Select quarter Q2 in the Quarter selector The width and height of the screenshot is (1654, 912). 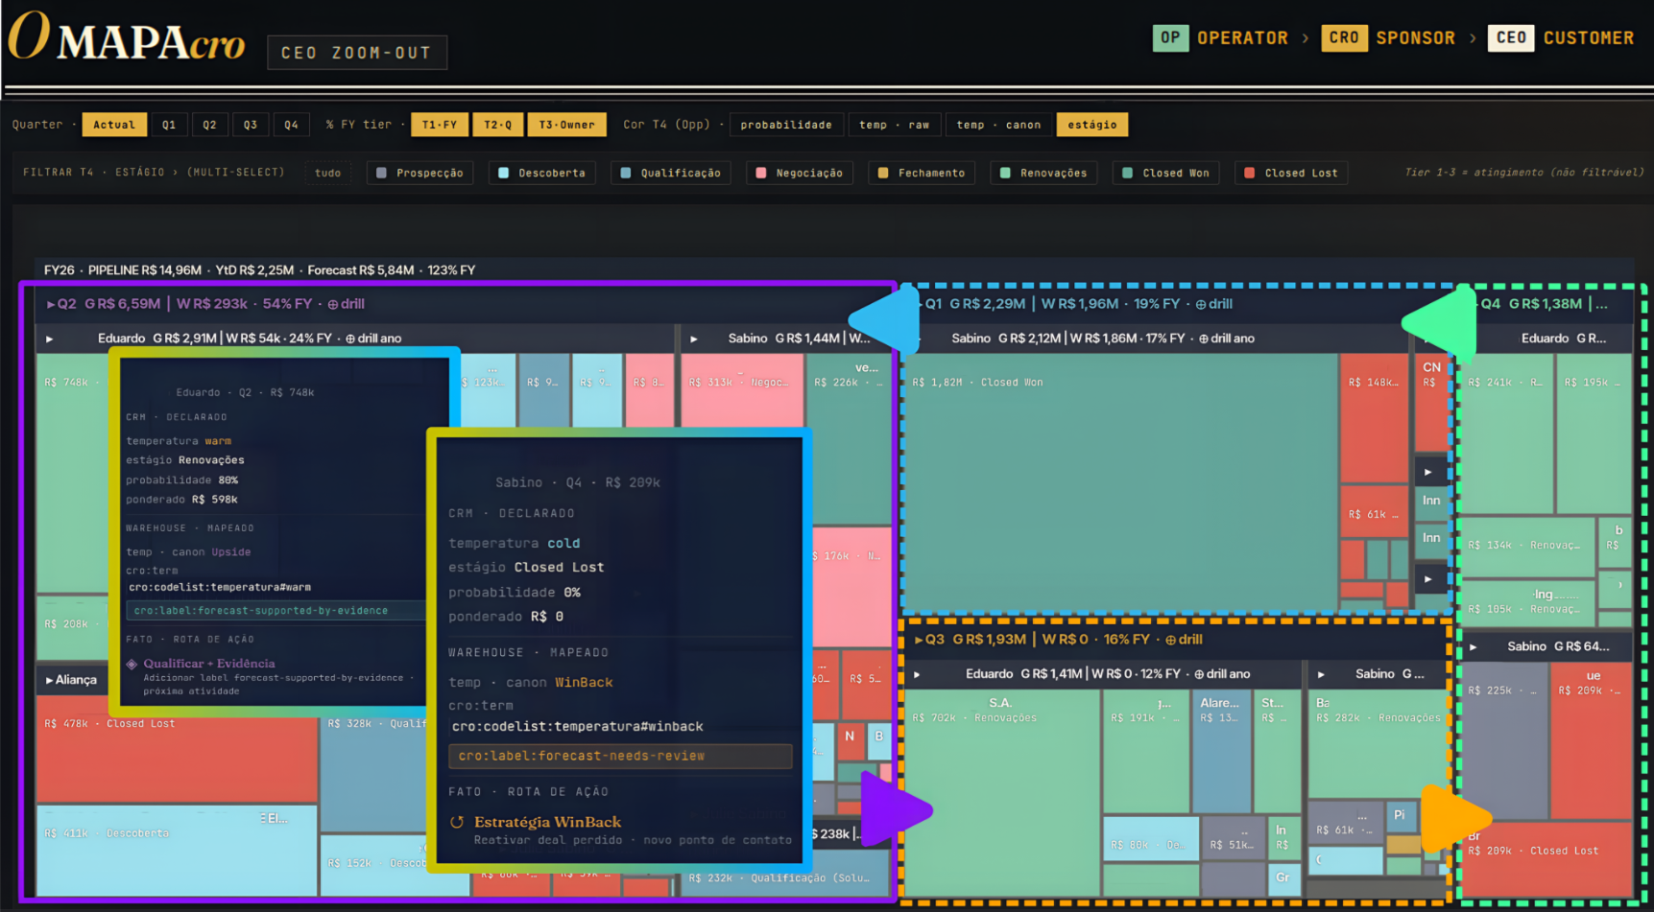[209, 125]
